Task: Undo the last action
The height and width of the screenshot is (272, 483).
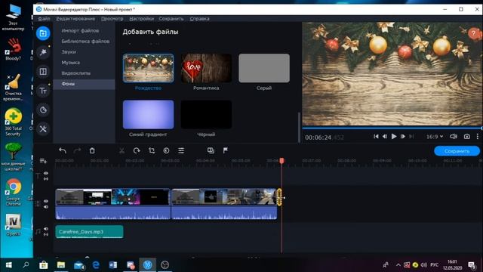Action: [63, 150]
